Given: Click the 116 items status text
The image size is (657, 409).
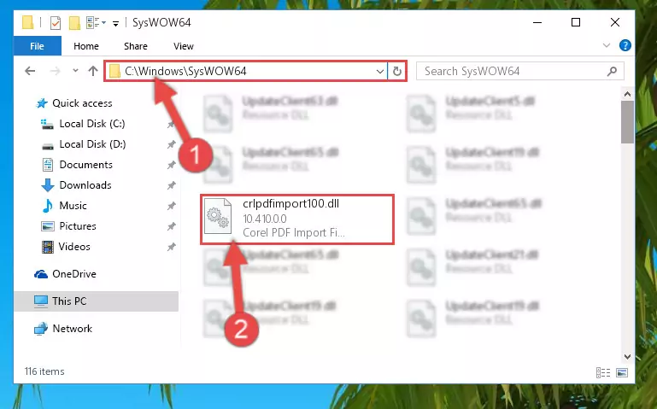Looking at the screenshot, I should point(44,371).
